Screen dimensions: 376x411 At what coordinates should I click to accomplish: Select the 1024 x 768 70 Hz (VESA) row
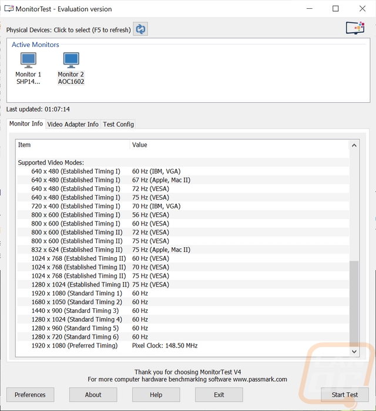(183, 267)
